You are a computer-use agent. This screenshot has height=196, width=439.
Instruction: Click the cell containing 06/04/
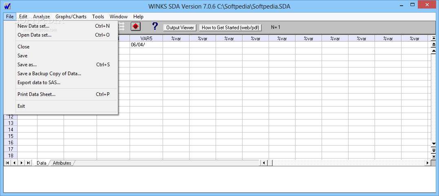click(x=146, y=45)
